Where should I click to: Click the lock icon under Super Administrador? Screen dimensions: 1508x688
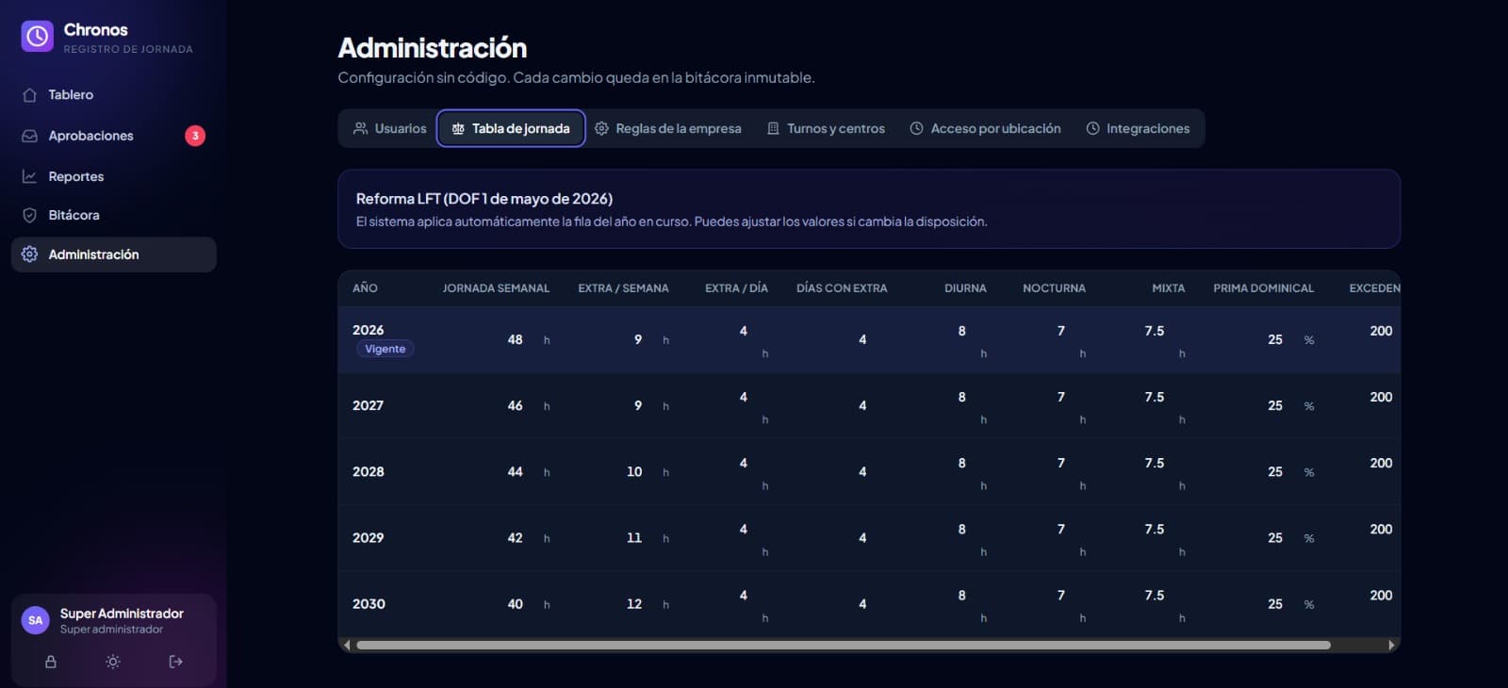(x=51, y=662)
